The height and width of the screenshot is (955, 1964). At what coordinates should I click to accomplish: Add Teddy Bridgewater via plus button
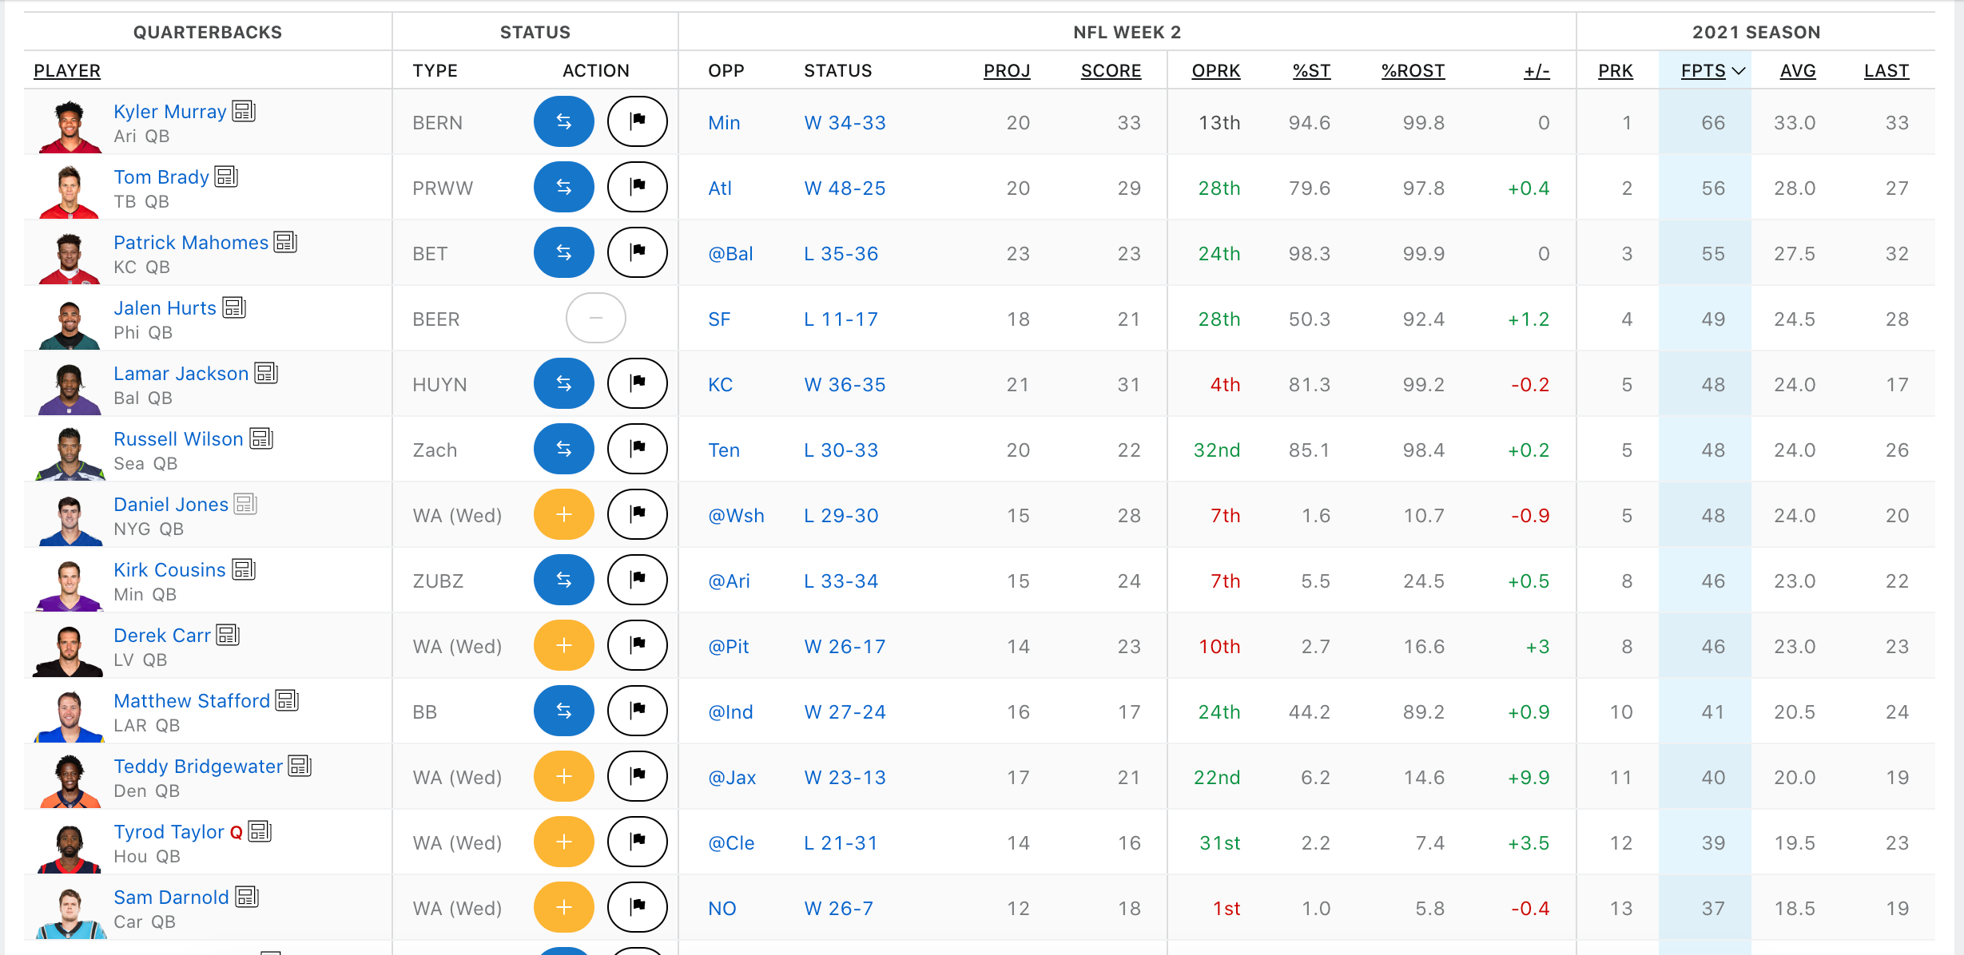coord(563,776)
